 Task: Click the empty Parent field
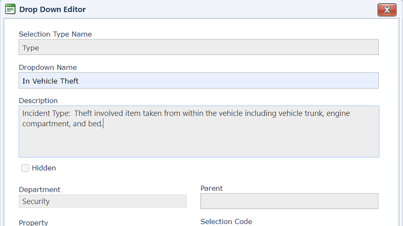289,201
